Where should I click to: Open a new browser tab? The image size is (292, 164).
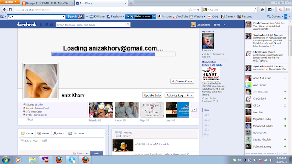(x=131, y=3)
